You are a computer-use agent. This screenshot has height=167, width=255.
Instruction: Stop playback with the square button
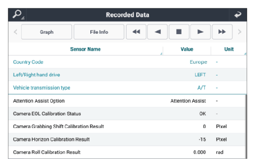(x=179, y=32)
